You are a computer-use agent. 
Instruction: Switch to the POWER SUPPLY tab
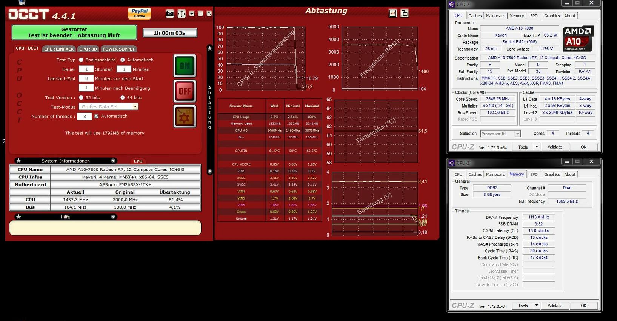pos(118,49)
